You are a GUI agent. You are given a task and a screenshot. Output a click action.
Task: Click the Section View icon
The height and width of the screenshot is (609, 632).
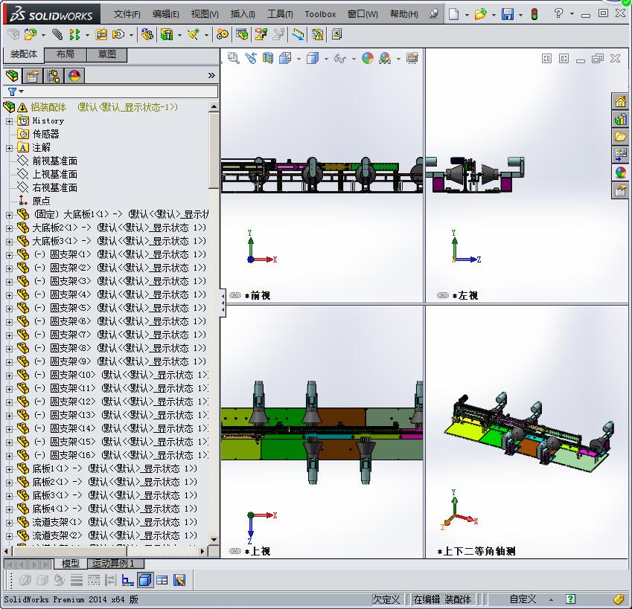[268, 58]
